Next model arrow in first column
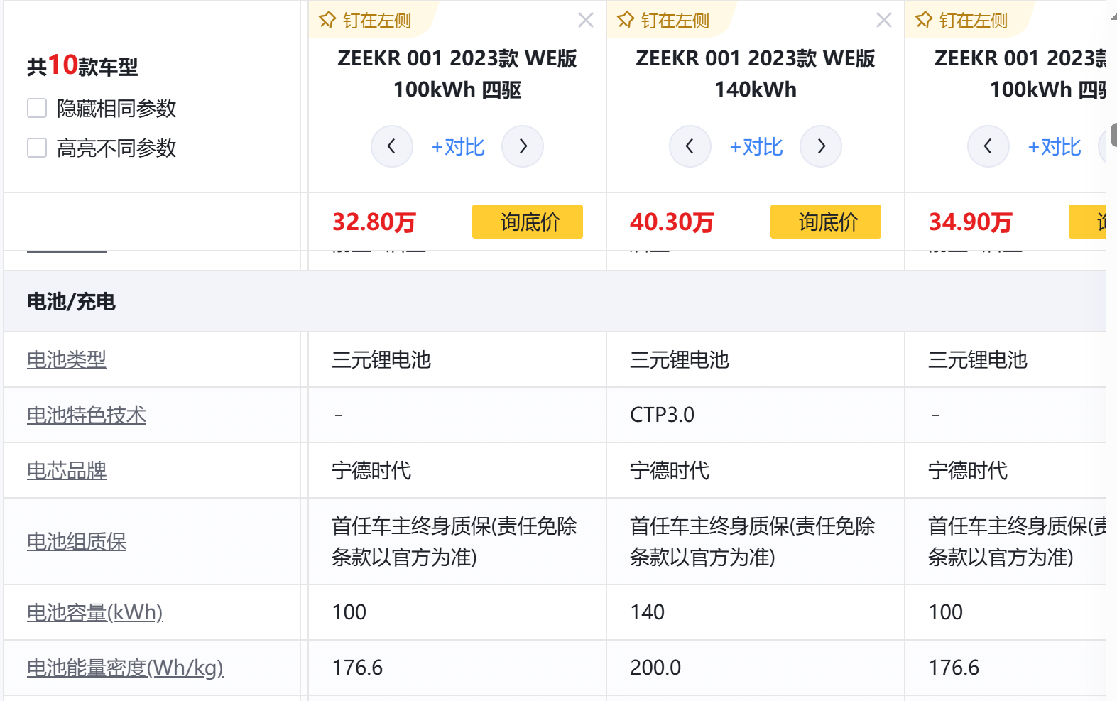This screenshot has width=1117, height=701. click(x=523, y=146)
